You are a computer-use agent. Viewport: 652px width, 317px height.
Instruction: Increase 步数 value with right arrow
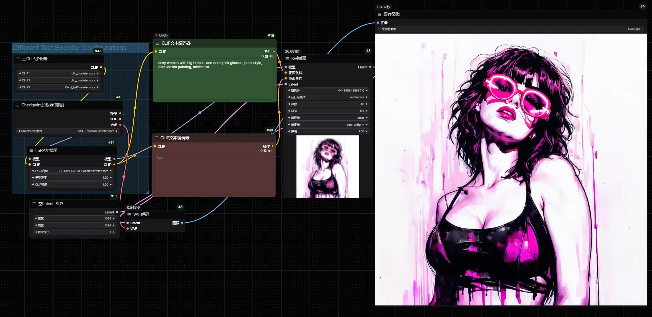tap(367, 104)
